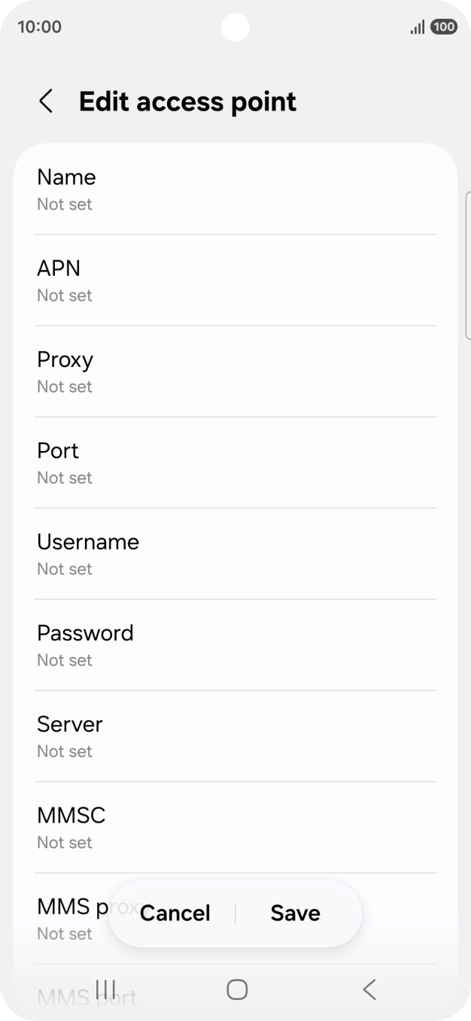Open the Server setting
Viewport: 471px width, 1021px height.
point(235,736)
